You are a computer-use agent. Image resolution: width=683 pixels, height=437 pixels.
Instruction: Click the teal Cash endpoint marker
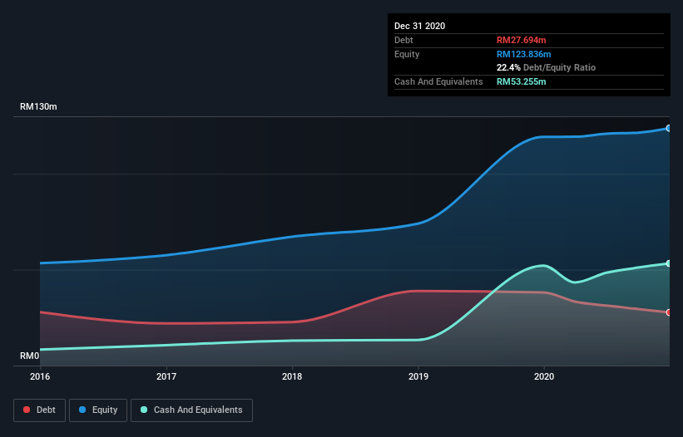click(x=669, y=263)
